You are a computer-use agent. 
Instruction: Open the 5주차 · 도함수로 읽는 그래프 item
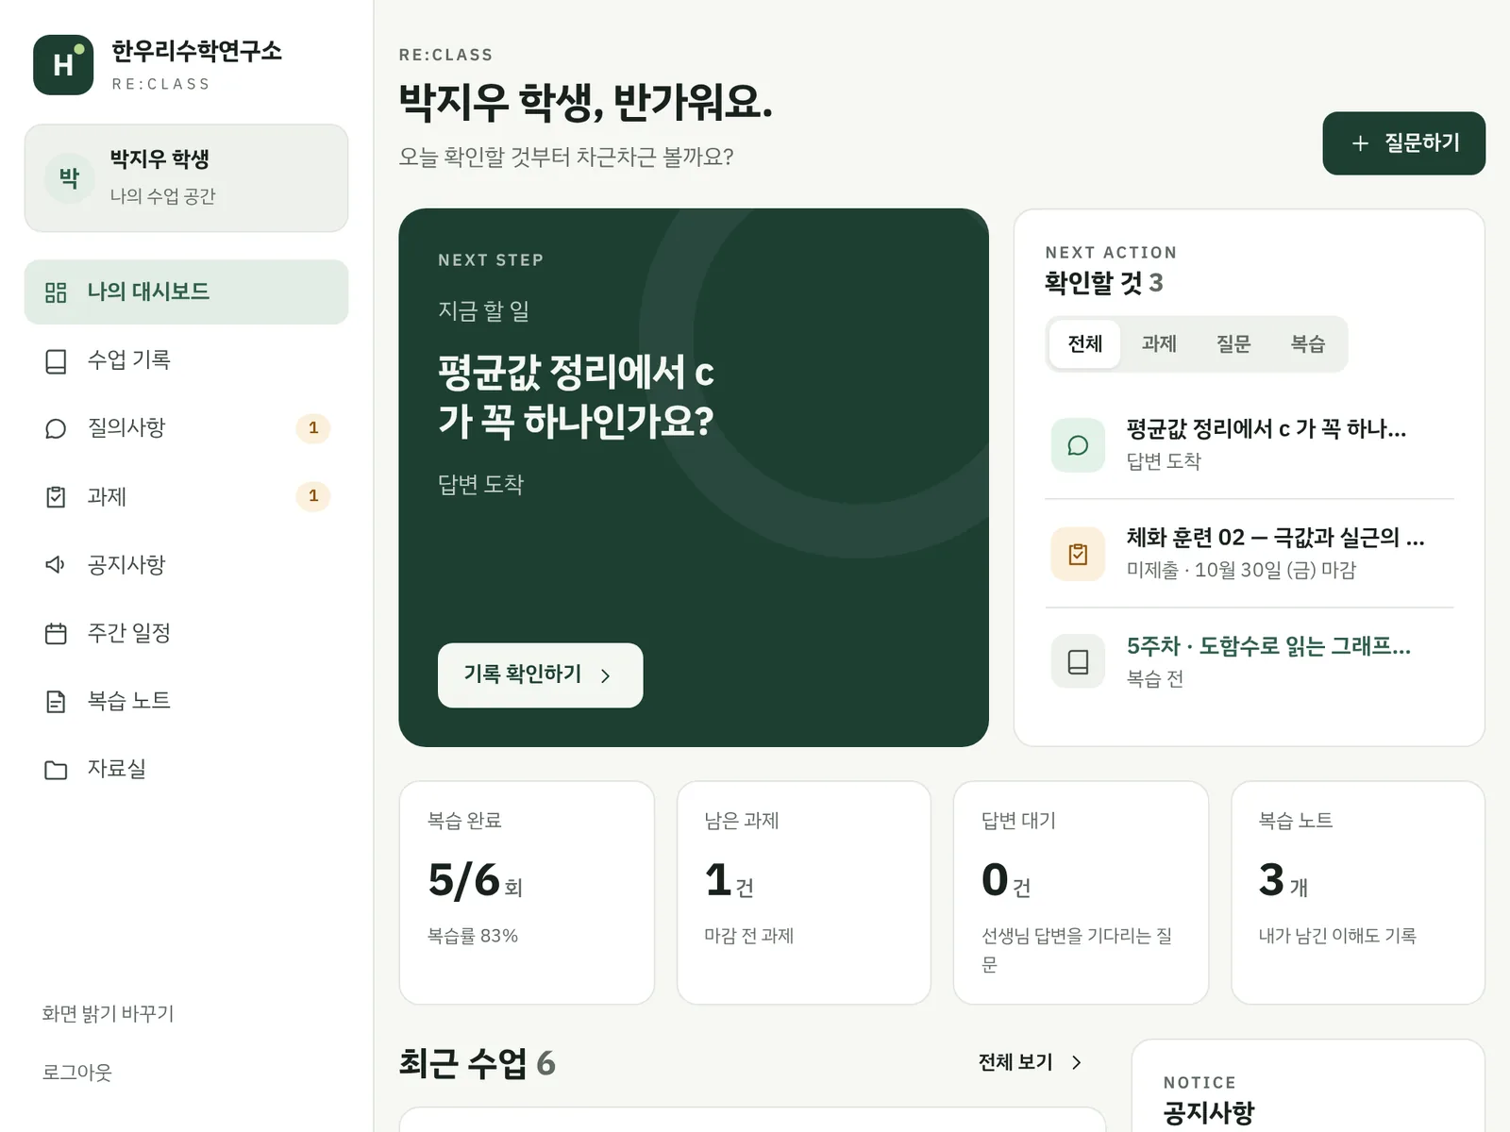1250,661
